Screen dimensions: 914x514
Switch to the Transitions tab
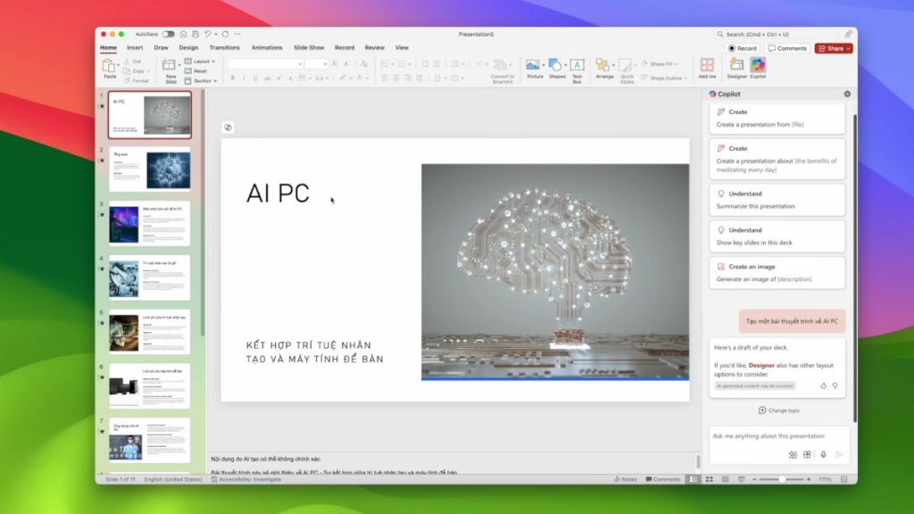(224, 47)
